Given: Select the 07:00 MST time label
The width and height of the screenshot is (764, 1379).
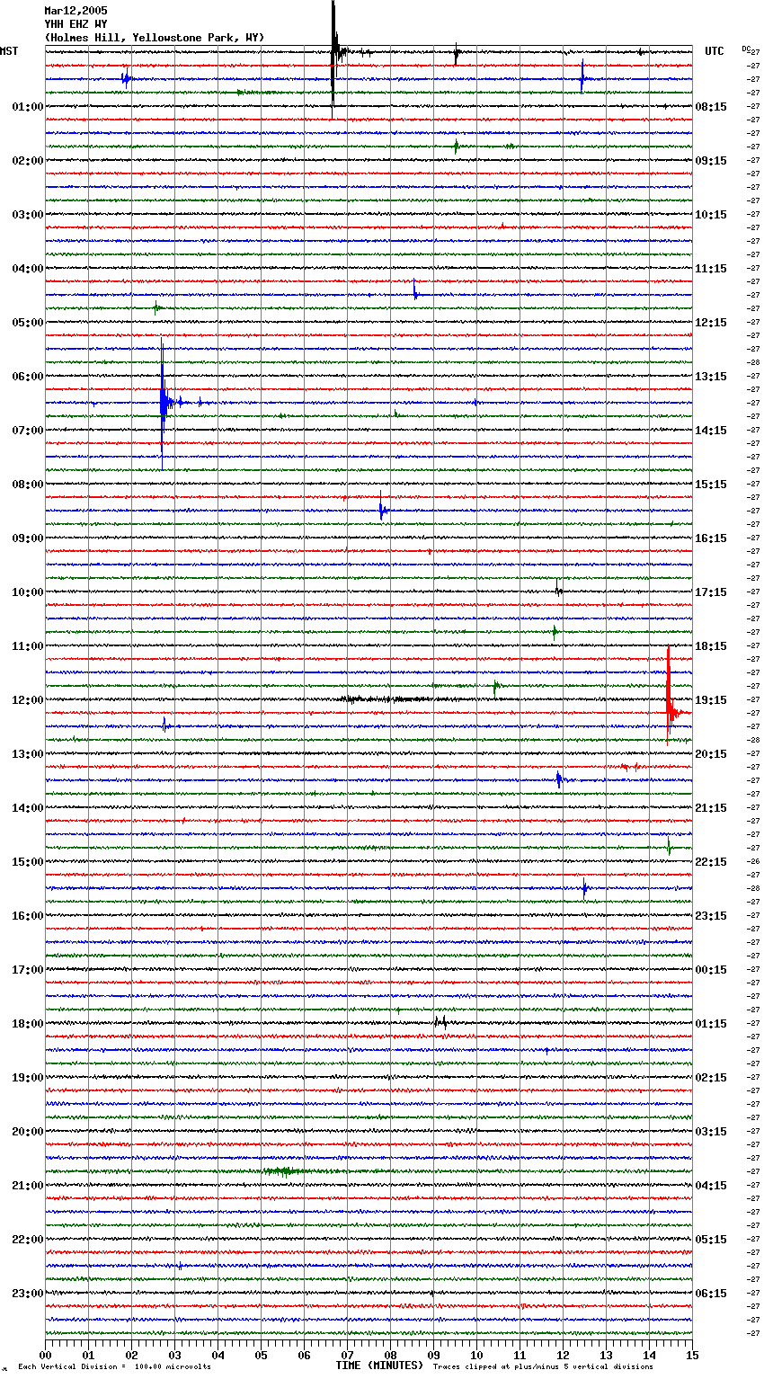Looking at the screenshot, I should pyautogui.click(x=27, y=431).
